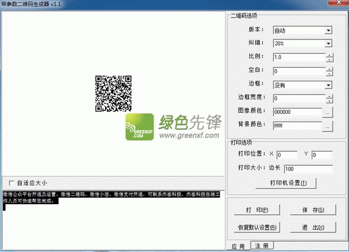Increase the 边框宽度 value with up arrow
This screenshot has height=252, width=349.
point(330,96)
